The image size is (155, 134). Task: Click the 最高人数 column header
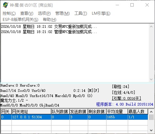138,111
